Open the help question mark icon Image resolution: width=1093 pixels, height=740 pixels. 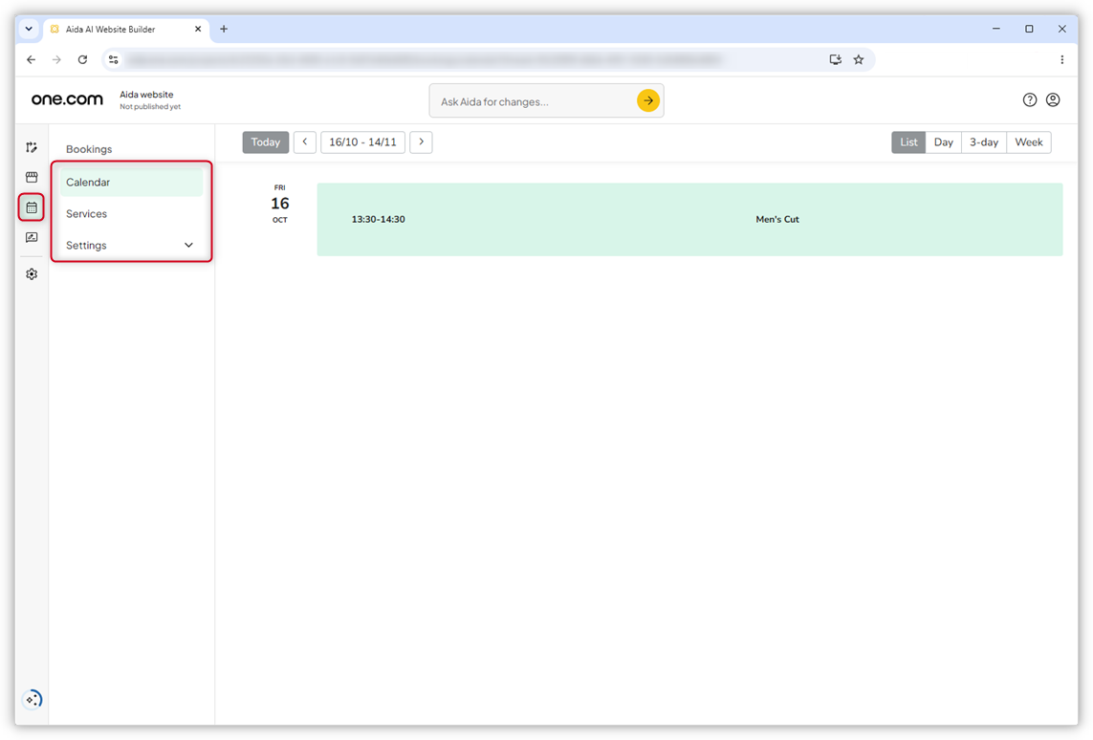[1030, 99]
